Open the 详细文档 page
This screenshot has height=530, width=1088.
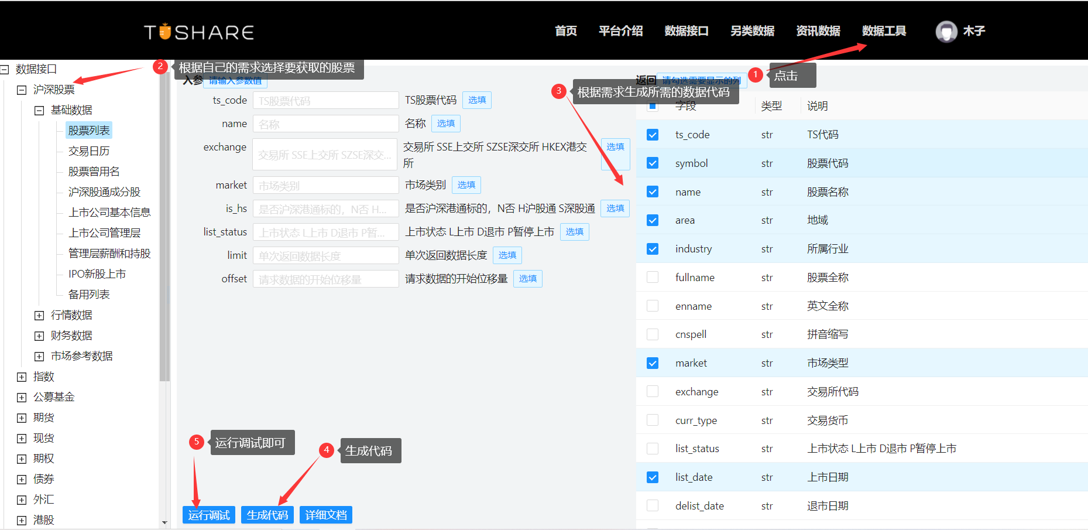pyautogui.click(x=325, y=514)
